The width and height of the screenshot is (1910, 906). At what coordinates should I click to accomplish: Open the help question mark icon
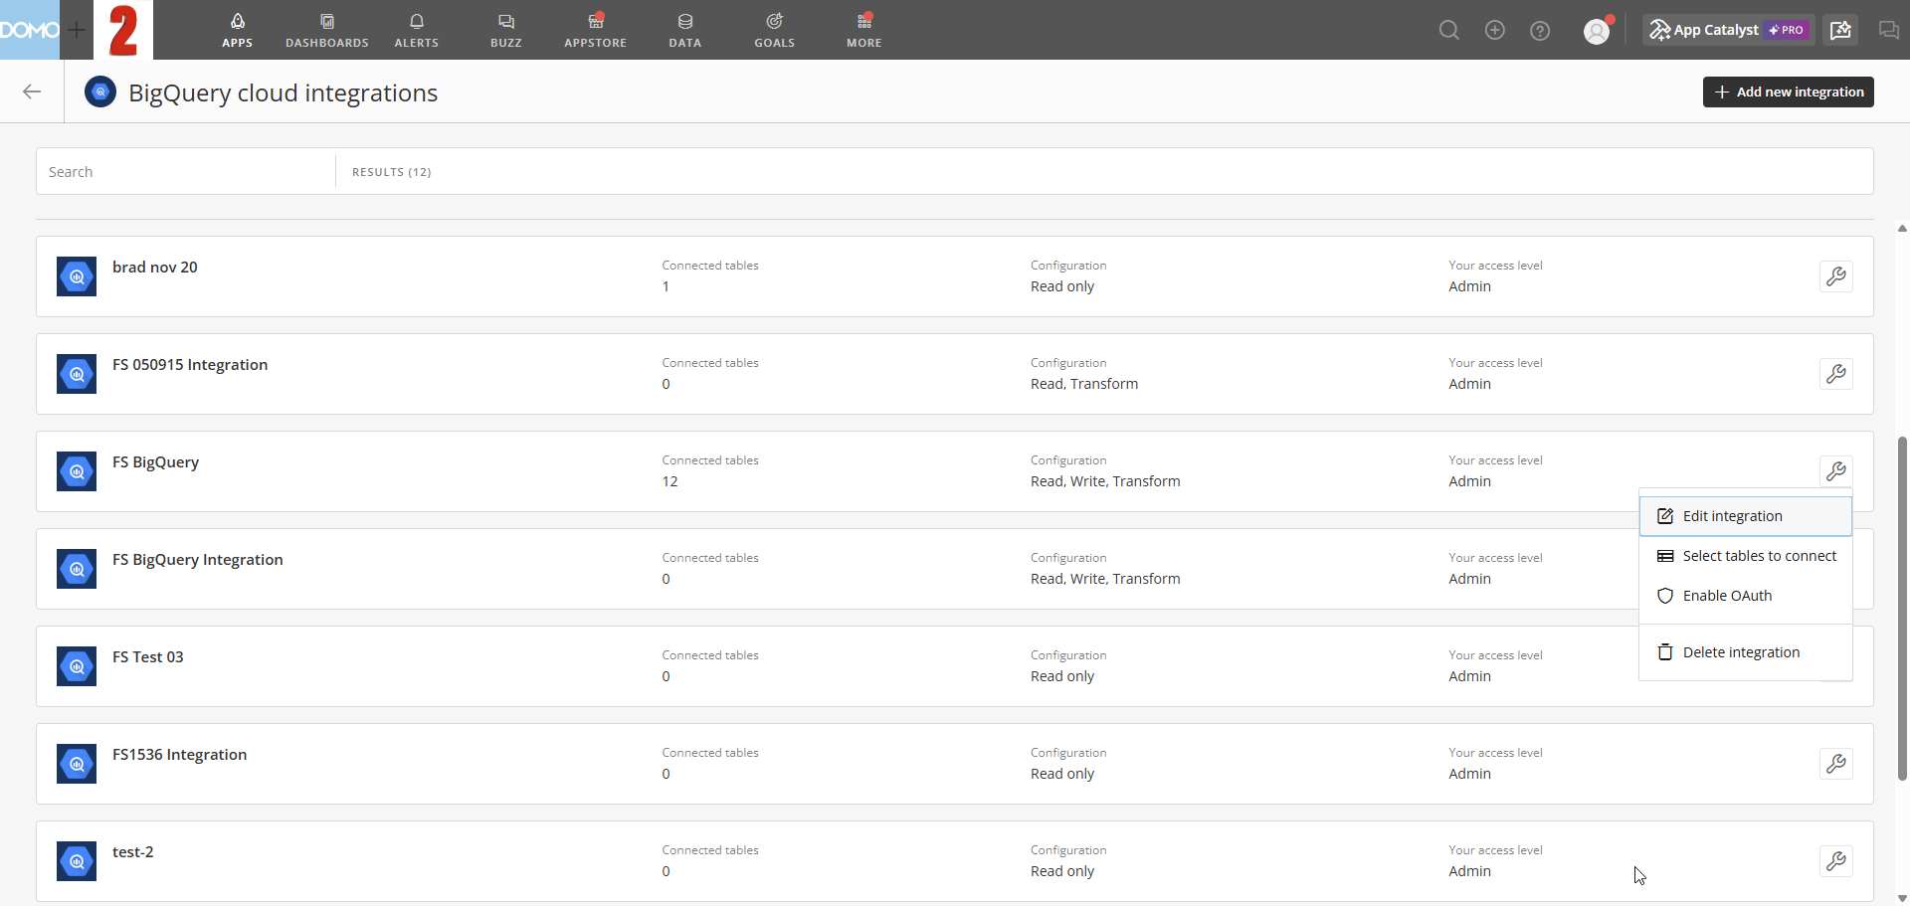[x=1540, y=31]
